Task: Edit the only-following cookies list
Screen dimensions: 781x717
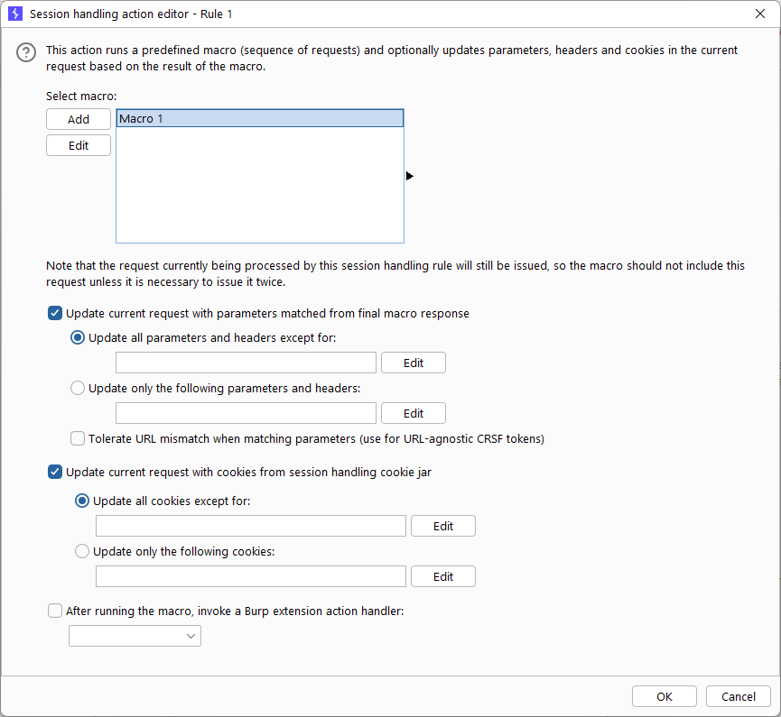Action: coord(443,576)
